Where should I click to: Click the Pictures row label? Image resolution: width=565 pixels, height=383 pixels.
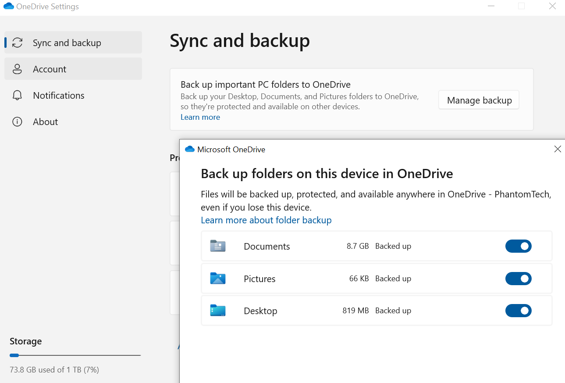tap(259, 279)
